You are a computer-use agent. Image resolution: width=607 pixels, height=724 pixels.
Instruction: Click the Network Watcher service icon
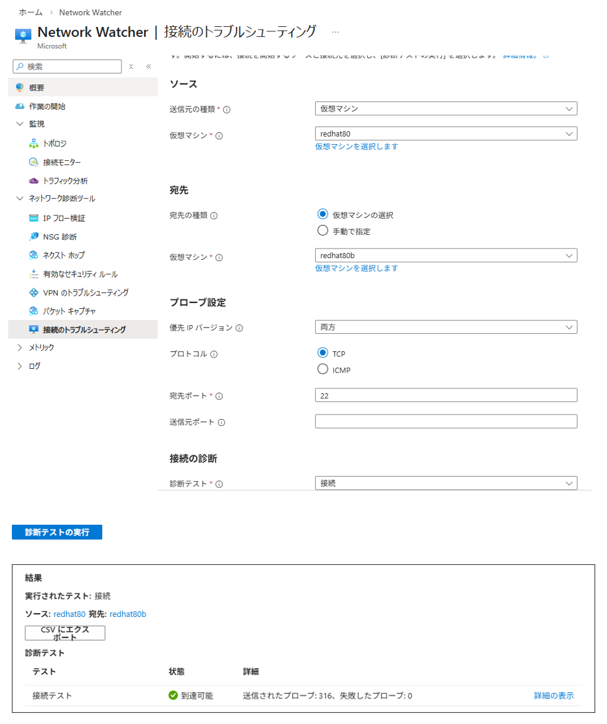pos(23,36)
